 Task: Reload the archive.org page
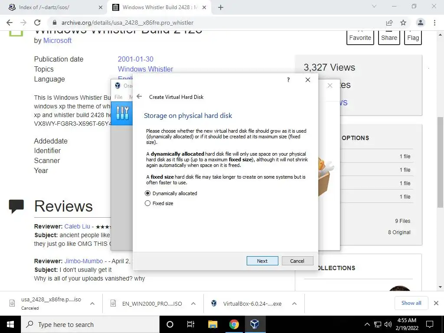point(37,23)
